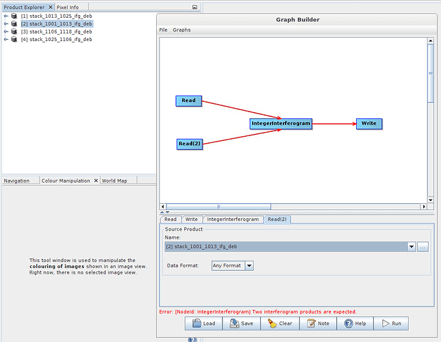Screen dimensions: 441x342
Task: Switch to the Write tab
Action: [192, 219]
